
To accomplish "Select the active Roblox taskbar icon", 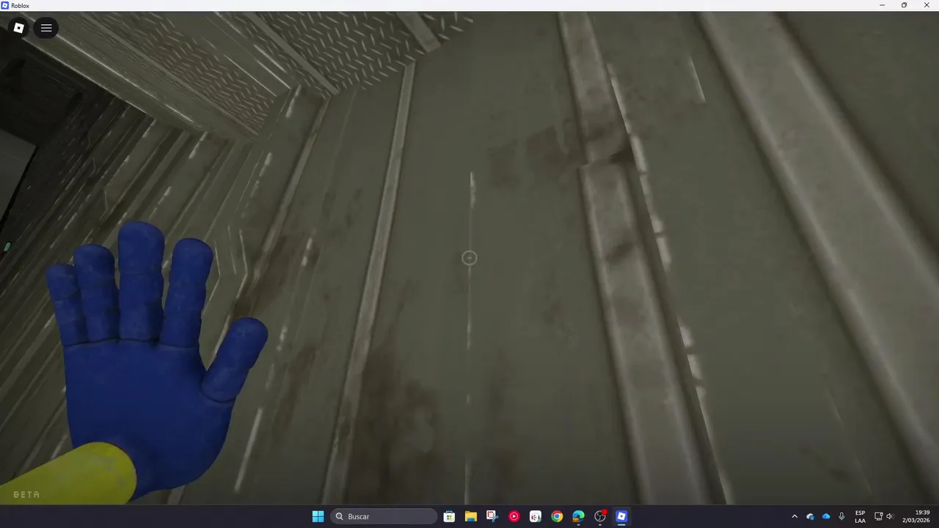I will pyautogui.click(x=621, y=516).
